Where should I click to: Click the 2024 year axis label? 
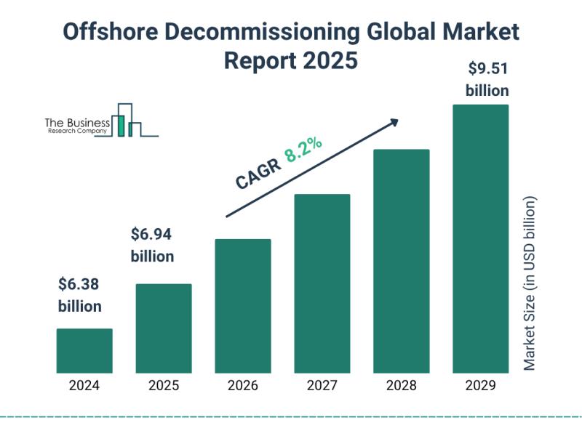click(x=84, y=386)
